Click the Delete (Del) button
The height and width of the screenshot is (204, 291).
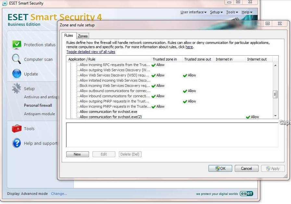(x=130, y=154)
